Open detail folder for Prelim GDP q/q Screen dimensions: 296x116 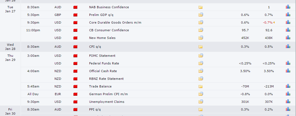(200, 15)
